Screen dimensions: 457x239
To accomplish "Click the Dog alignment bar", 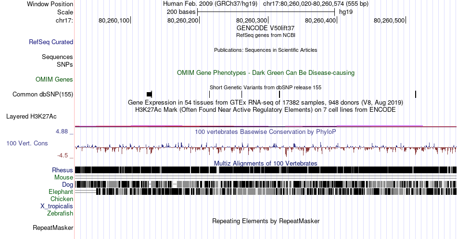I will (x=266, y=184).
